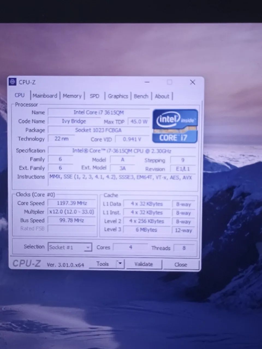
Task: Open the SPD tab
Action: pos(94,96)
